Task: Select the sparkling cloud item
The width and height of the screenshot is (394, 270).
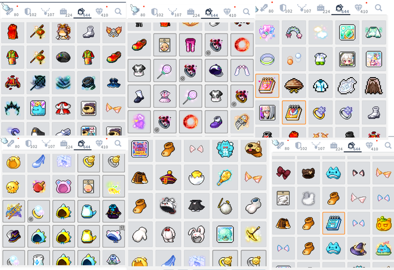Action: [320, 33]
